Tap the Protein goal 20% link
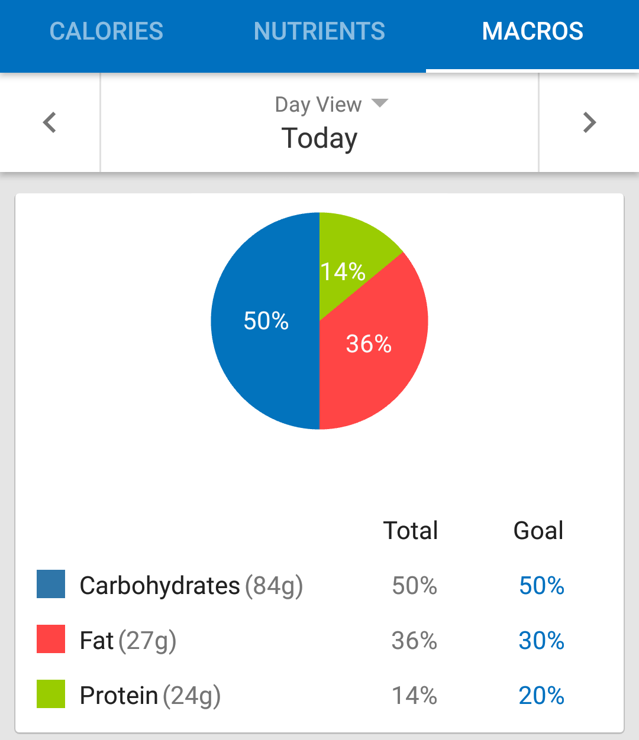The width and height of the screenshot is (639, 740). click(541, 696)
